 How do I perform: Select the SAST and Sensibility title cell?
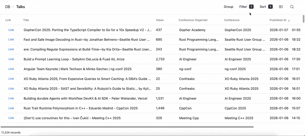(88, 89)
